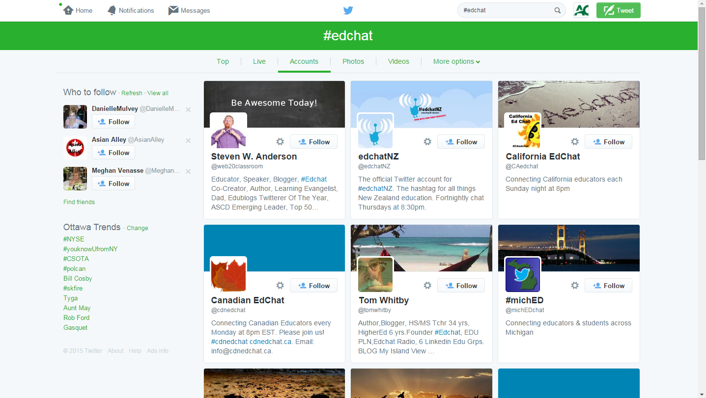Image resolution: width=706 pixels, height=398 pixels.
Task: Dismiss Meghan Venasse follow suggestion
Action: (x=188, y=172)
